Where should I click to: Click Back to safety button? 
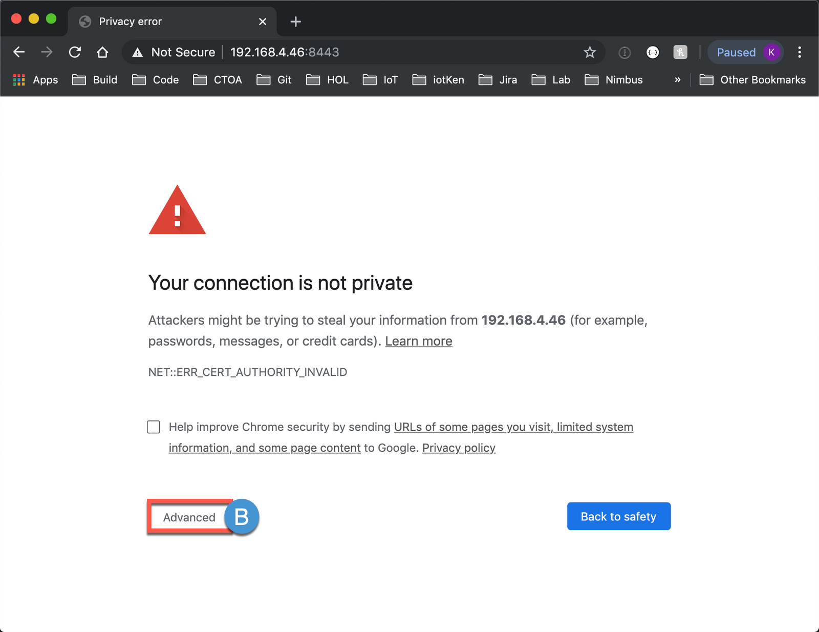tap(618, 516)
